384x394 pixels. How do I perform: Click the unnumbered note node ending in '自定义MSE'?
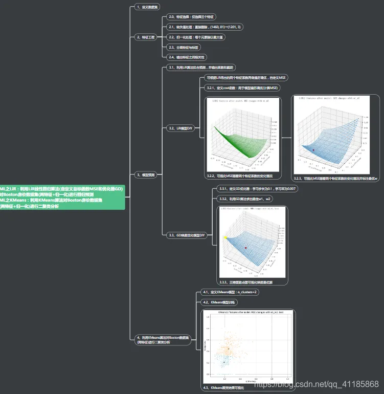[x=246, y=78]
